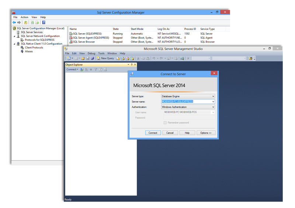
Task: Close the Object Explorer panel
Action: coord(135,64)
